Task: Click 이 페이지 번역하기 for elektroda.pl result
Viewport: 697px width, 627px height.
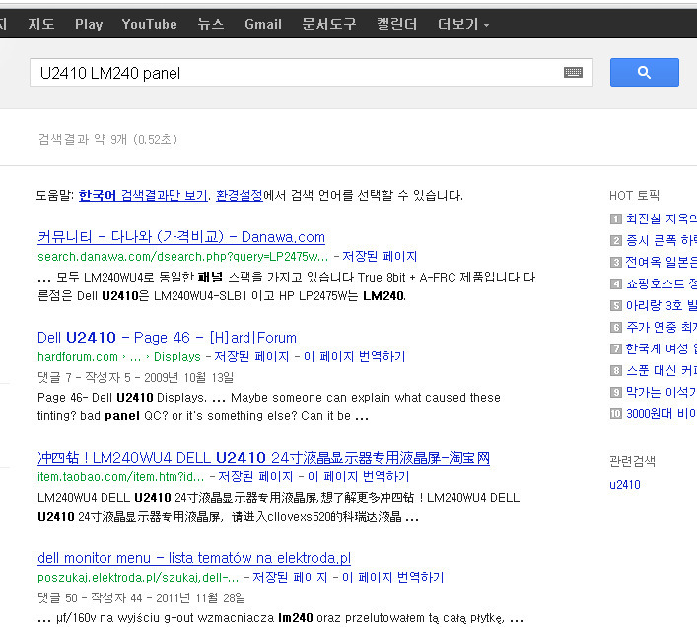Action: point(393,578)
